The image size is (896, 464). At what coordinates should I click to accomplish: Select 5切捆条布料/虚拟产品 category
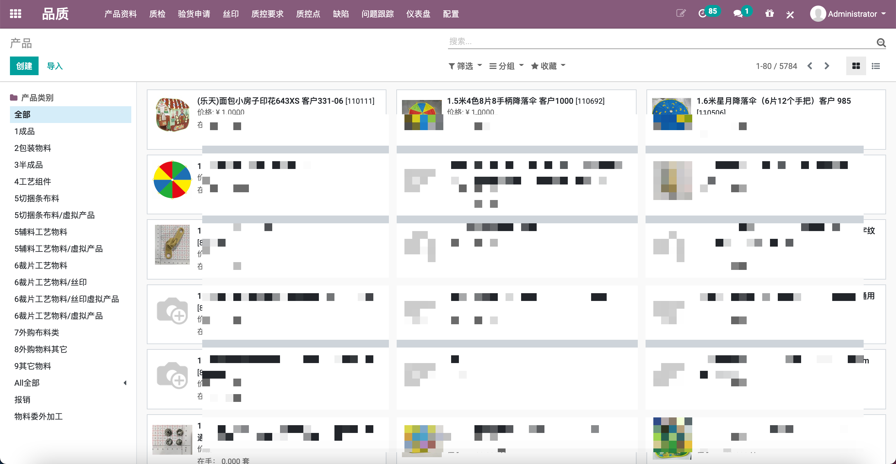coord(71,215)
